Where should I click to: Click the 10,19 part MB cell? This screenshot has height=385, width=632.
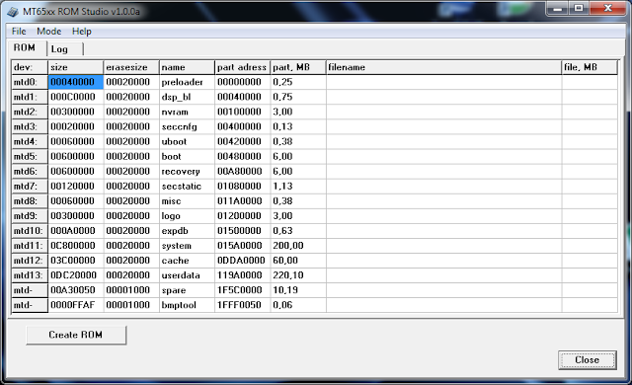click(x=298, y=290)
